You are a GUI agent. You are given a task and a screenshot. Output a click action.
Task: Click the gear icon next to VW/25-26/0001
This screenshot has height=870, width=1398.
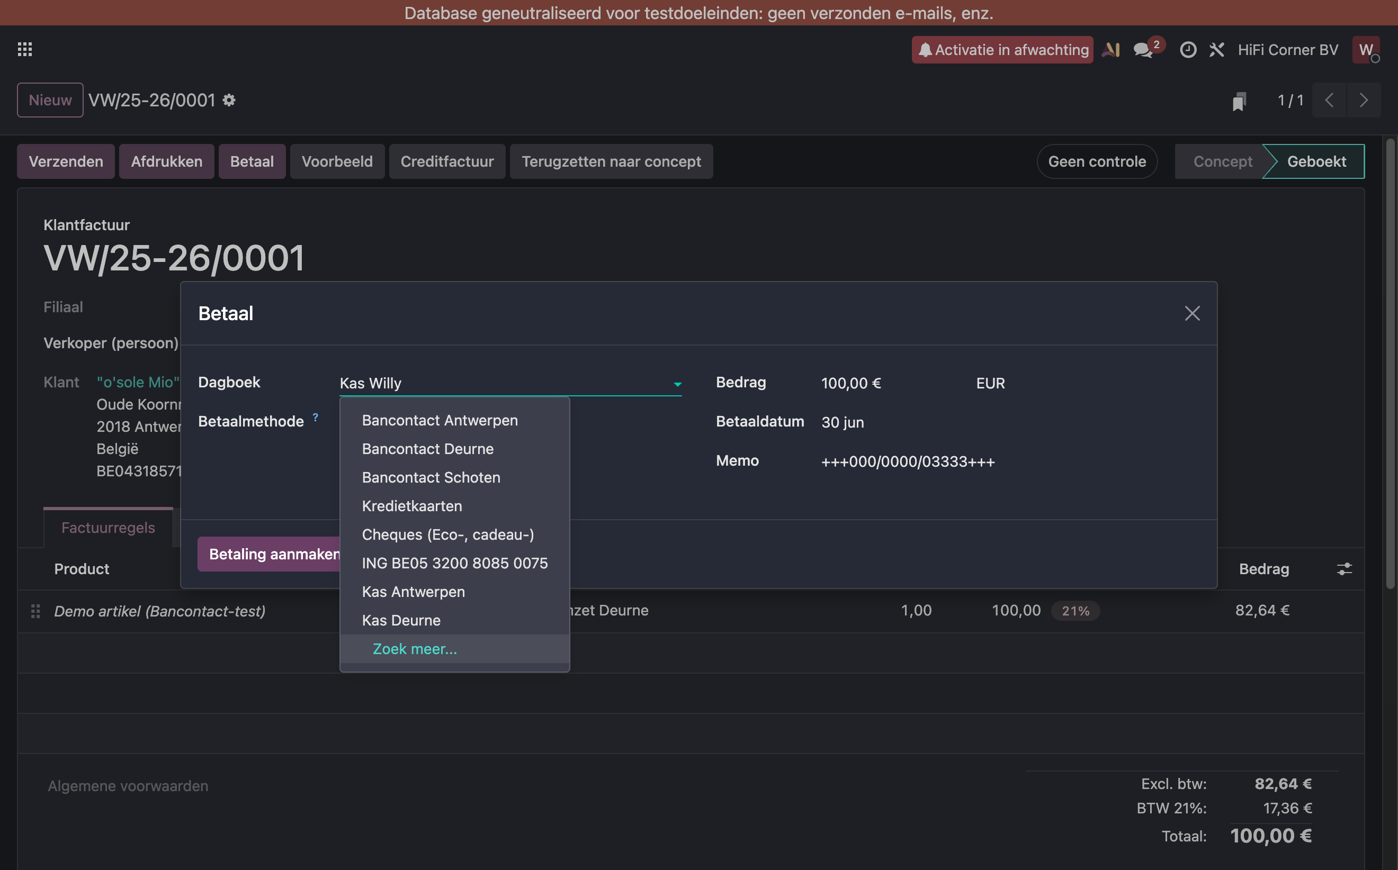click(229, 100)
